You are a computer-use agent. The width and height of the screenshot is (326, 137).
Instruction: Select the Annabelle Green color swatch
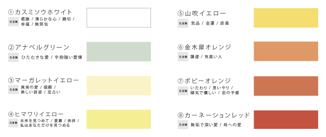pos(119,52)
